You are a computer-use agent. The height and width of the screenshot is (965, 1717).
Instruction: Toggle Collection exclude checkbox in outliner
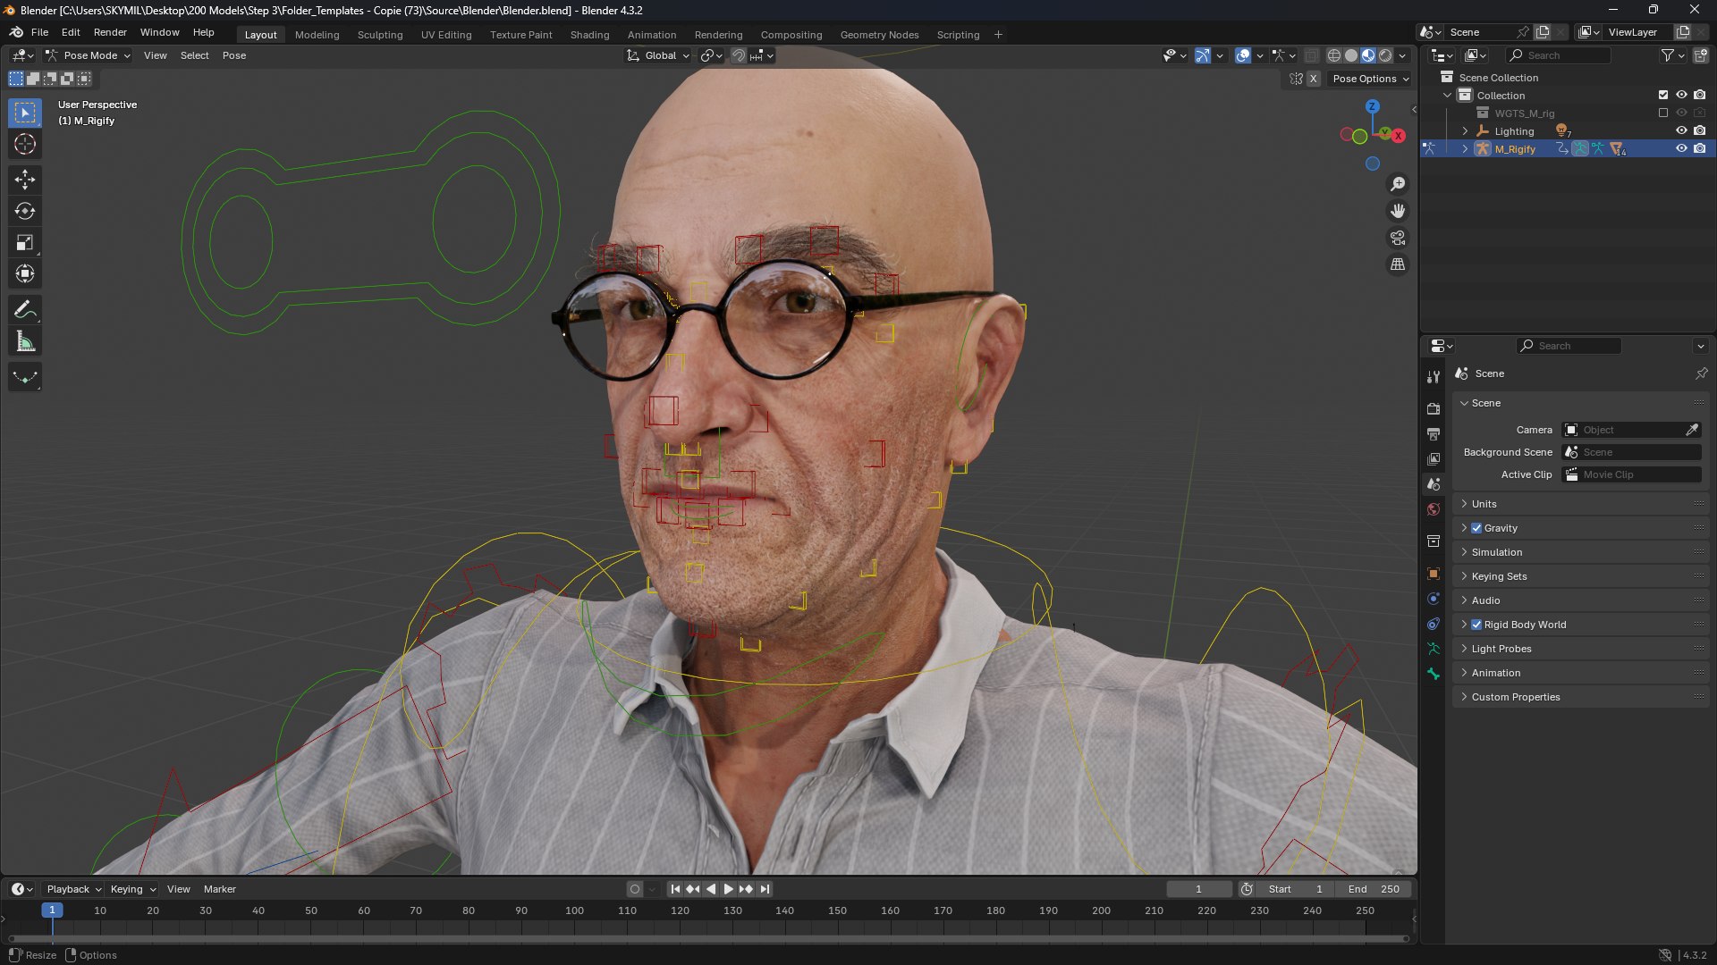pos(1663,95)
